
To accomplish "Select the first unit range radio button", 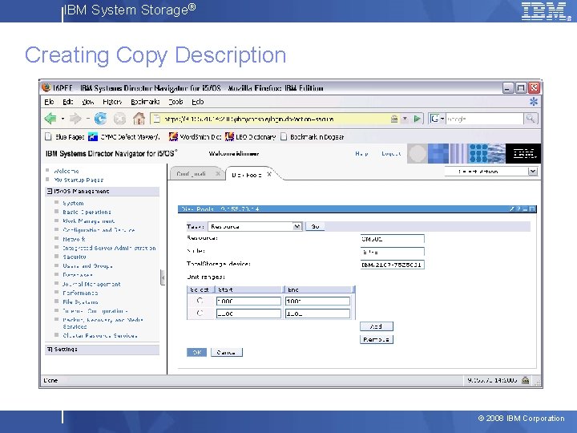I will pos(200,301).
